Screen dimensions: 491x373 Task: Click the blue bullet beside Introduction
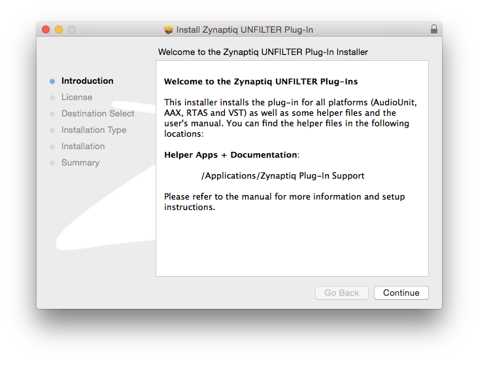tap(52, 82)
